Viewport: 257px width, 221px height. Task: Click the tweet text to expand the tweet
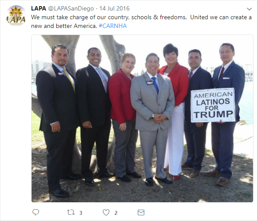pos(141,21)
